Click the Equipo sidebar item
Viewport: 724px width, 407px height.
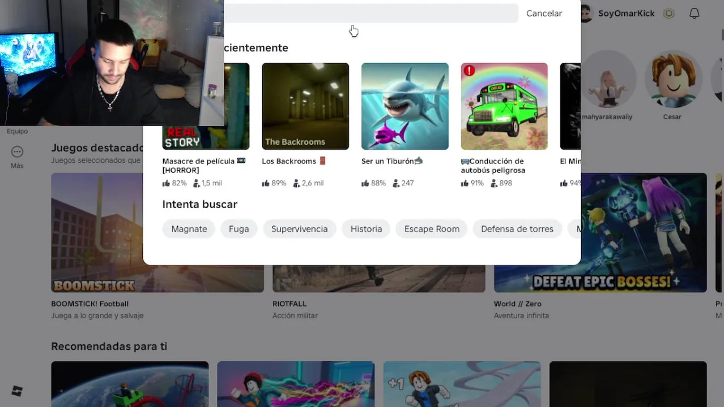17,131
